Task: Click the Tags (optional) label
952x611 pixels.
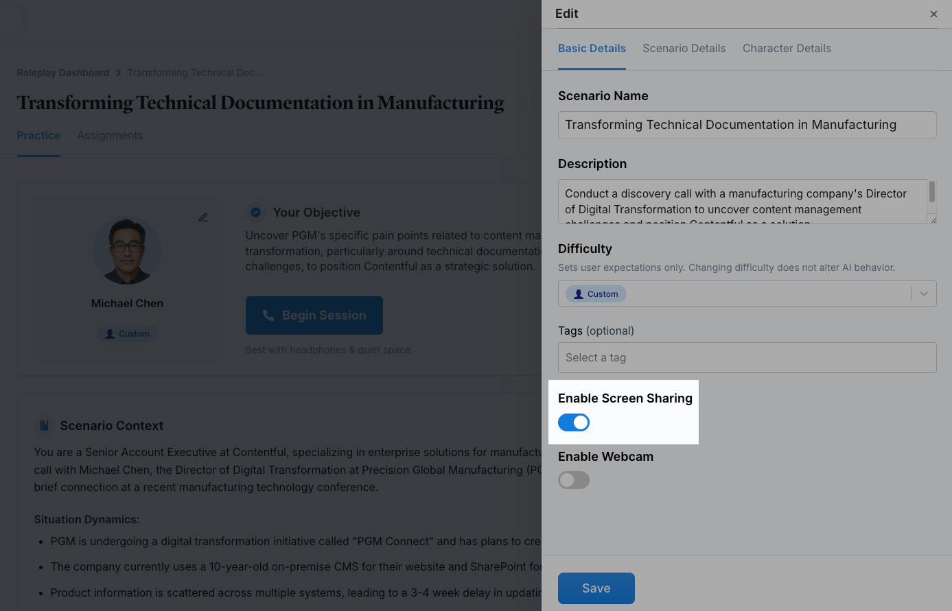Action: click(596, 331)
